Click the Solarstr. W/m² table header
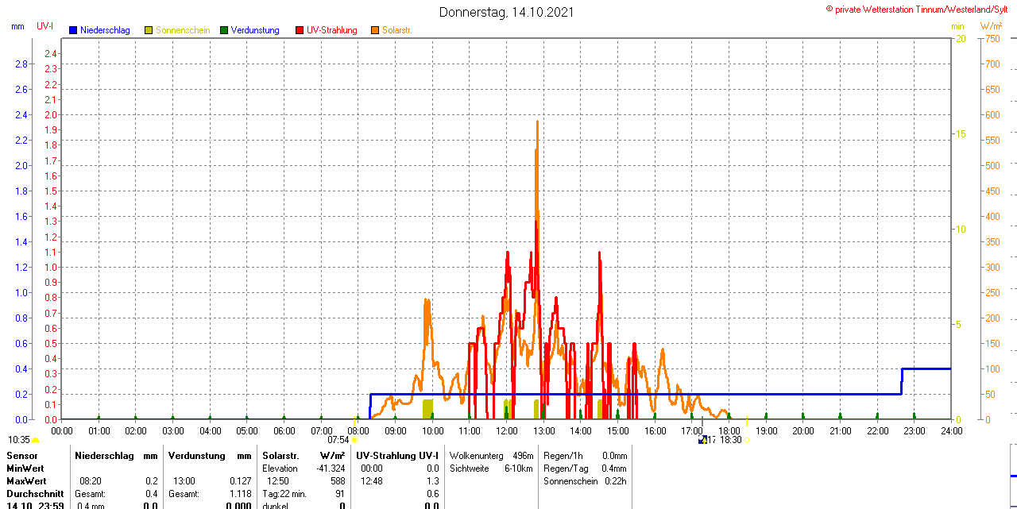Viewport: 1017px width, 509px height. tap(304, 456)
